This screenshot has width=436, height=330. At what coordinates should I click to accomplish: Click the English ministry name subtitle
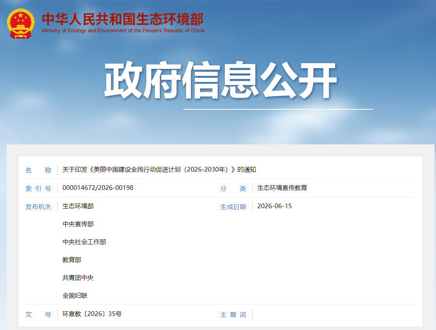click(x=123, y=31)
